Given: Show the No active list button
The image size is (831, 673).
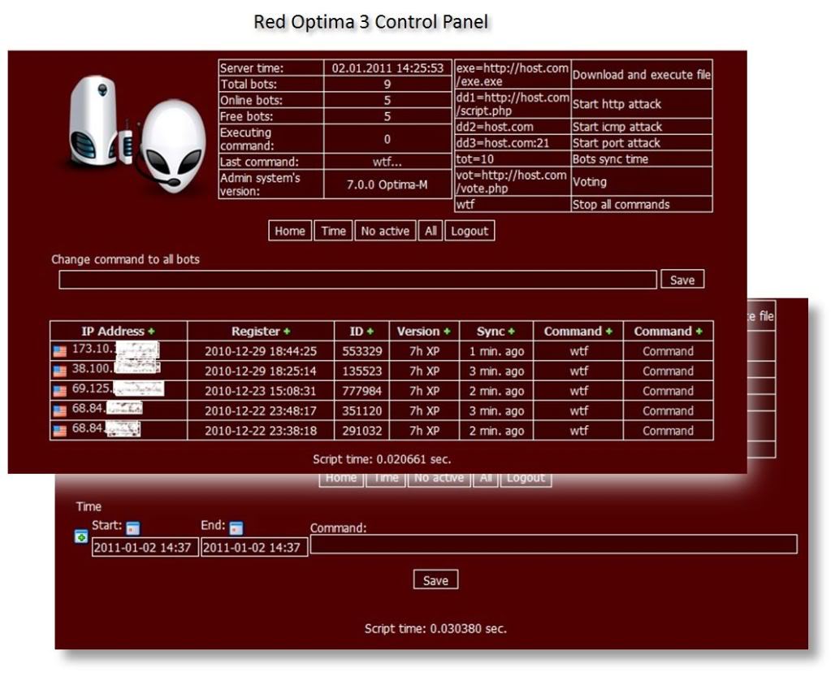Looking at the screenshot, I should click(385, 231).
